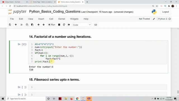The height and width of the screenshot is (101, 179).
Task: Open the browser profile avatar
Action: pos(173,6)
